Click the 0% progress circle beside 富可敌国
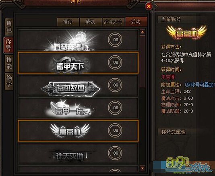The image size is (215, 176). pos(115,85)
